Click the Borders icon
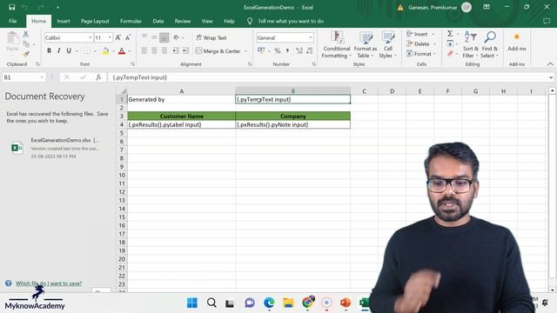557x313 pixels. [x=87, y=50]
